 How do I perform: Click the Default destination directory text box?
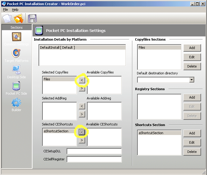[163, 80]
